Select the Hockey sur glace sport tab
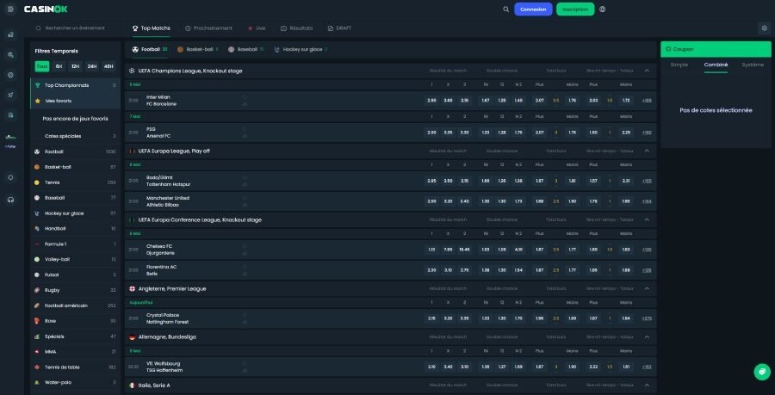This screenshot has height=395, width=775. tap(301, 49)
